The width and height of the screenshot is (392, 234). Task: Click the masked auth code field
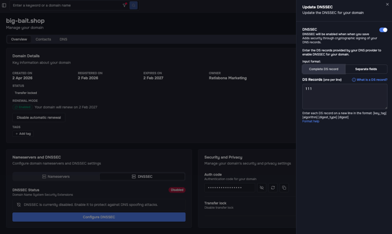(x=229, y=188)
